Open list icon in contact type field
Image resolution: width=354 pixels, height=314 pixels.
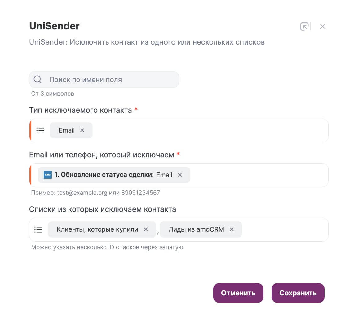(x=40, y=130)
